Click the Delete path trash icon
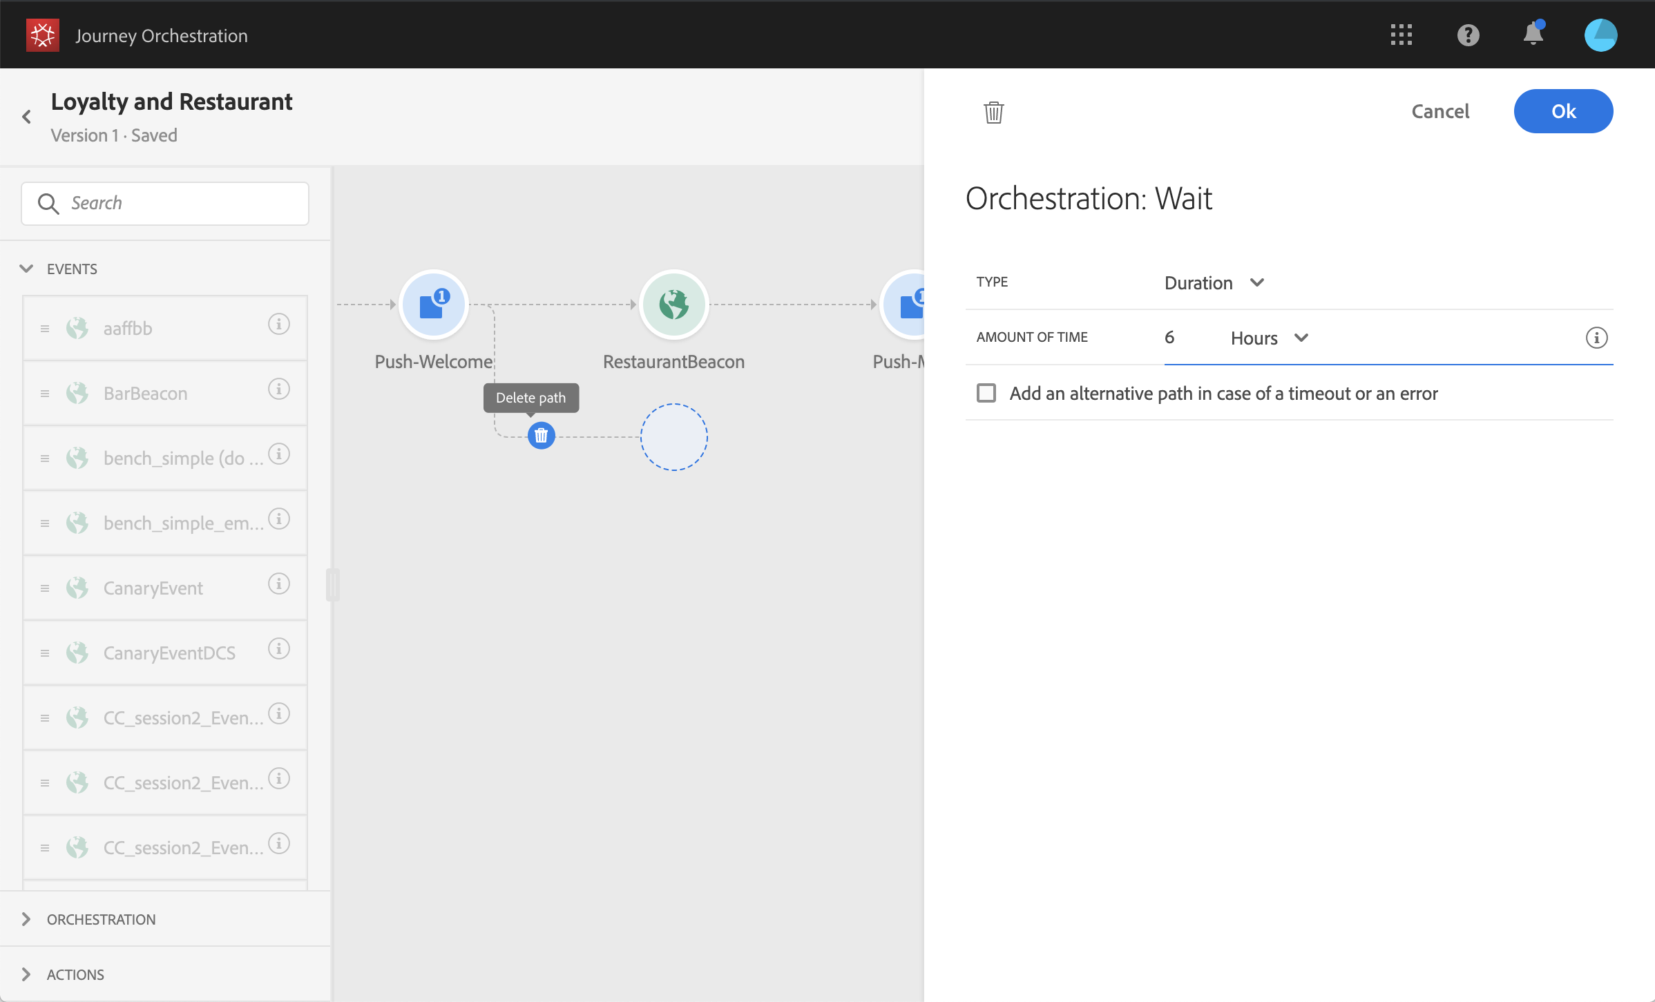This screenshot has height=1002, width=1655. coord(541,436)
